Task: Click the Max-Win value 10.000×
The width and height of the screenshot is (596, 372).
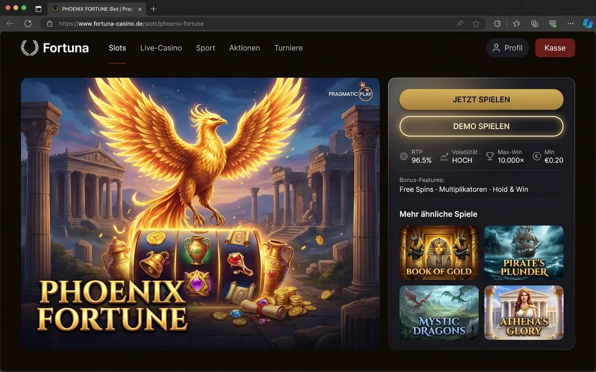Action: tap(511, 160)
